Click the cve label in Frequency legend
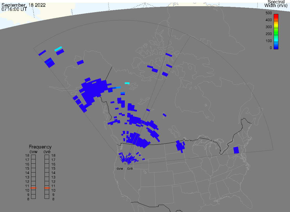 click(x=47, y=152)
